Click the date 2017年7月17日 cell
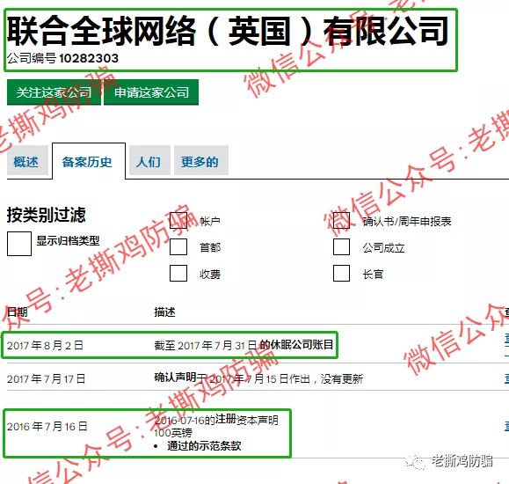This screenshot has width=509, height=484. click(x=46, y=378)
